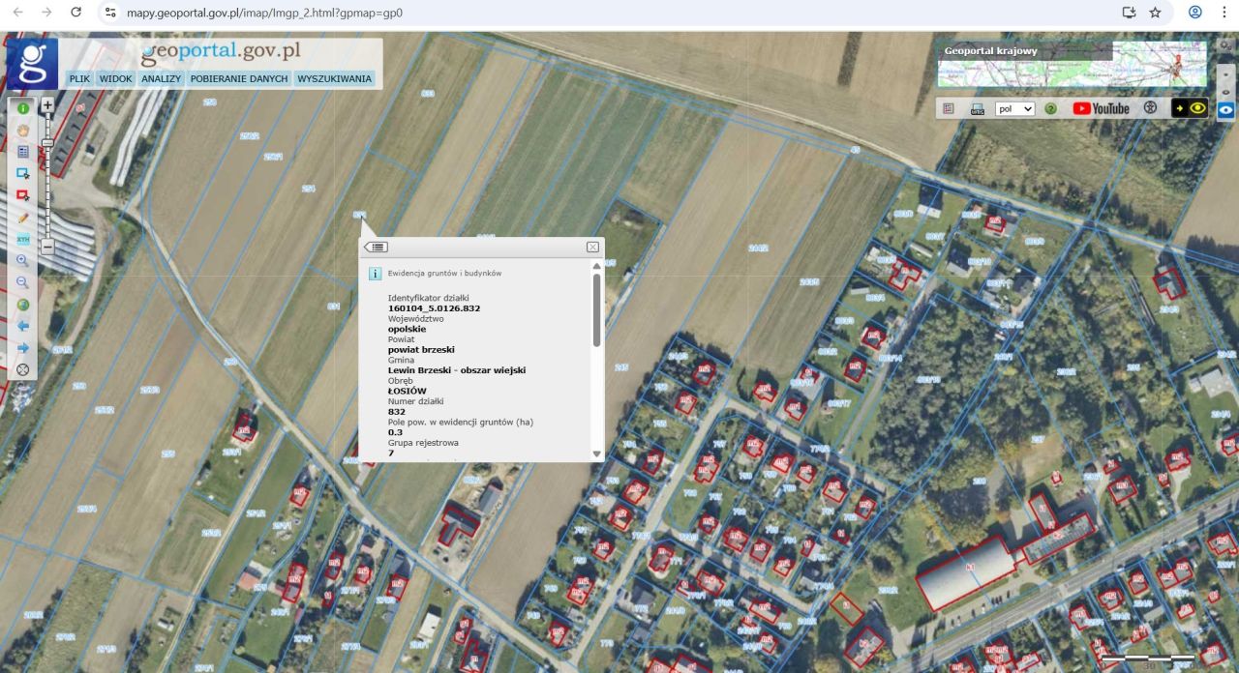The width and height of the screenshot is (1239, 673).
Task: Go back in browser history
Action: (x=17, y=13)
